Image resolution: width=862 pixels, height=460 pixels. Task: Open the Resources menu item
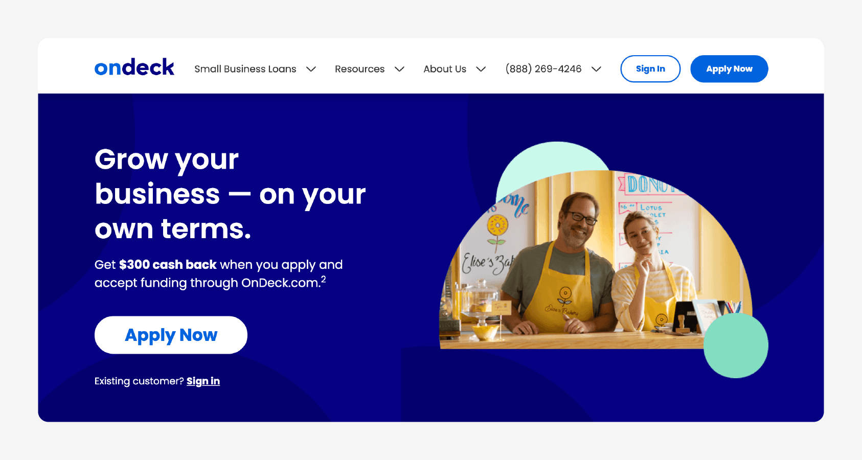pyautogui.click(x=359, y=69)
